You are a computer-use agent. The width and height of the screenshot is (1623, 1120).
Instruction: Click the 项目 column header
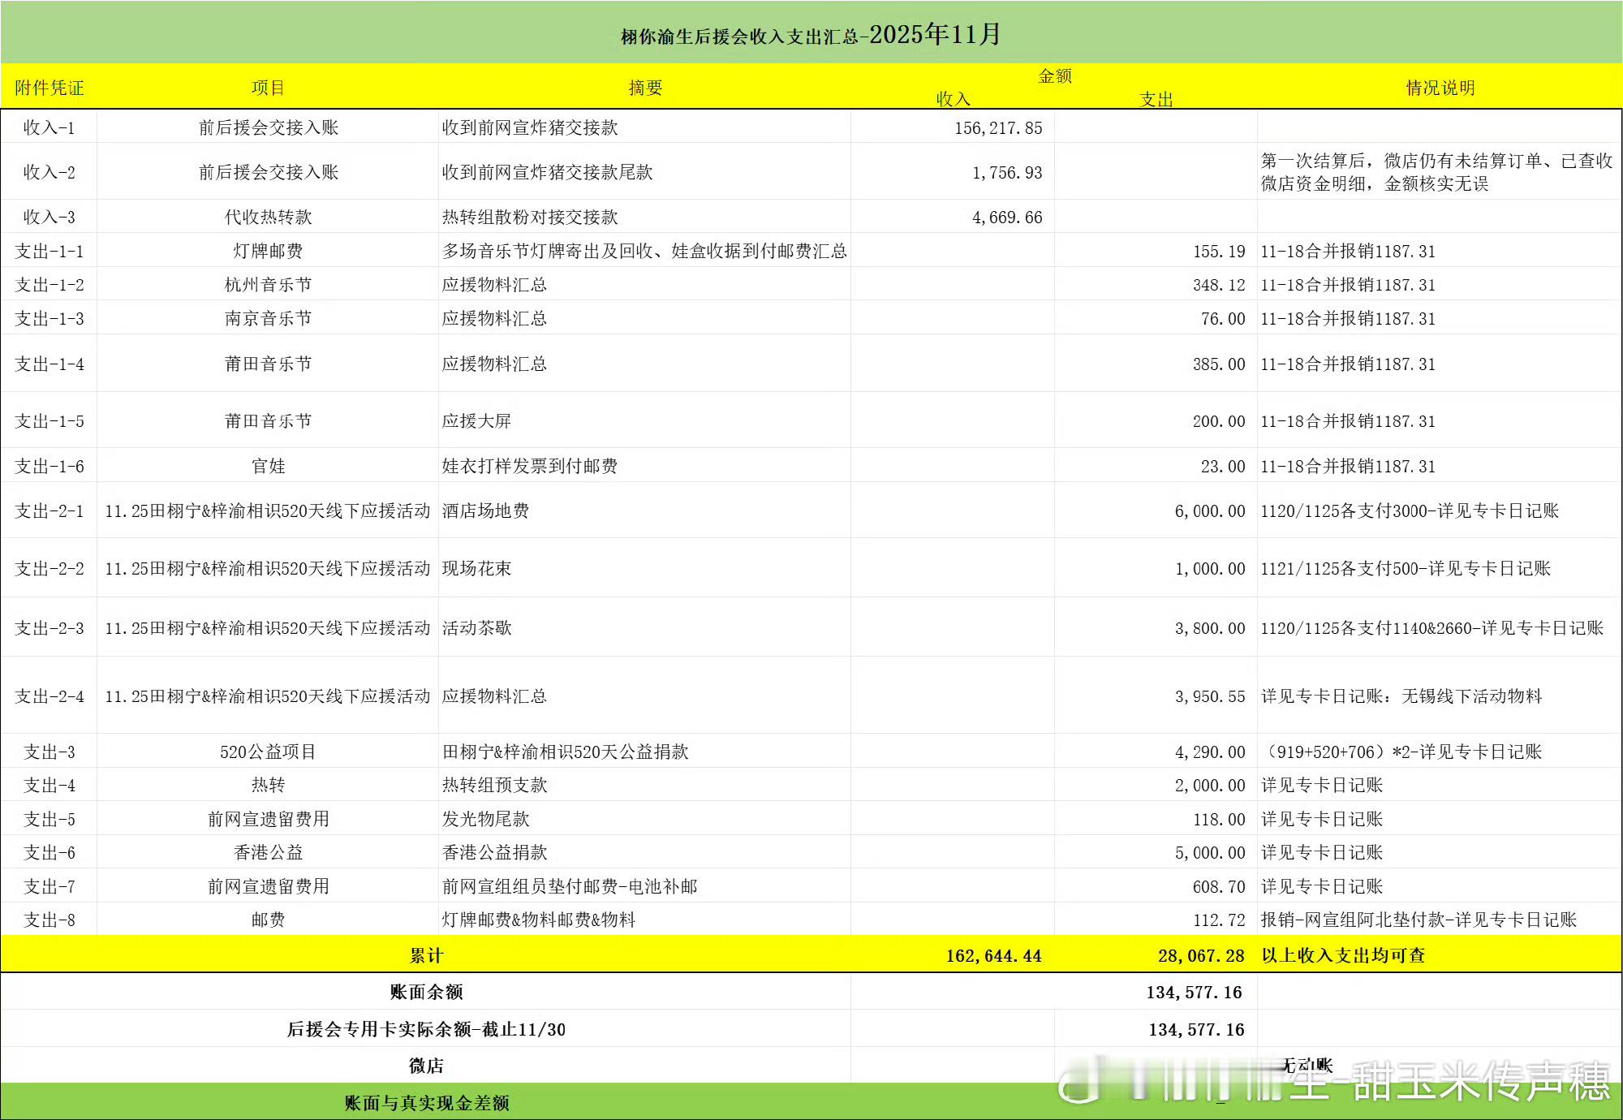pyautogui.click(x=268, y=88)
